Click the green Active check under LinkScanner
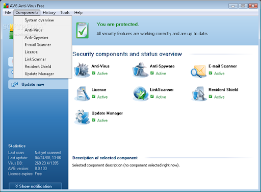 click(x=152, y=97)
